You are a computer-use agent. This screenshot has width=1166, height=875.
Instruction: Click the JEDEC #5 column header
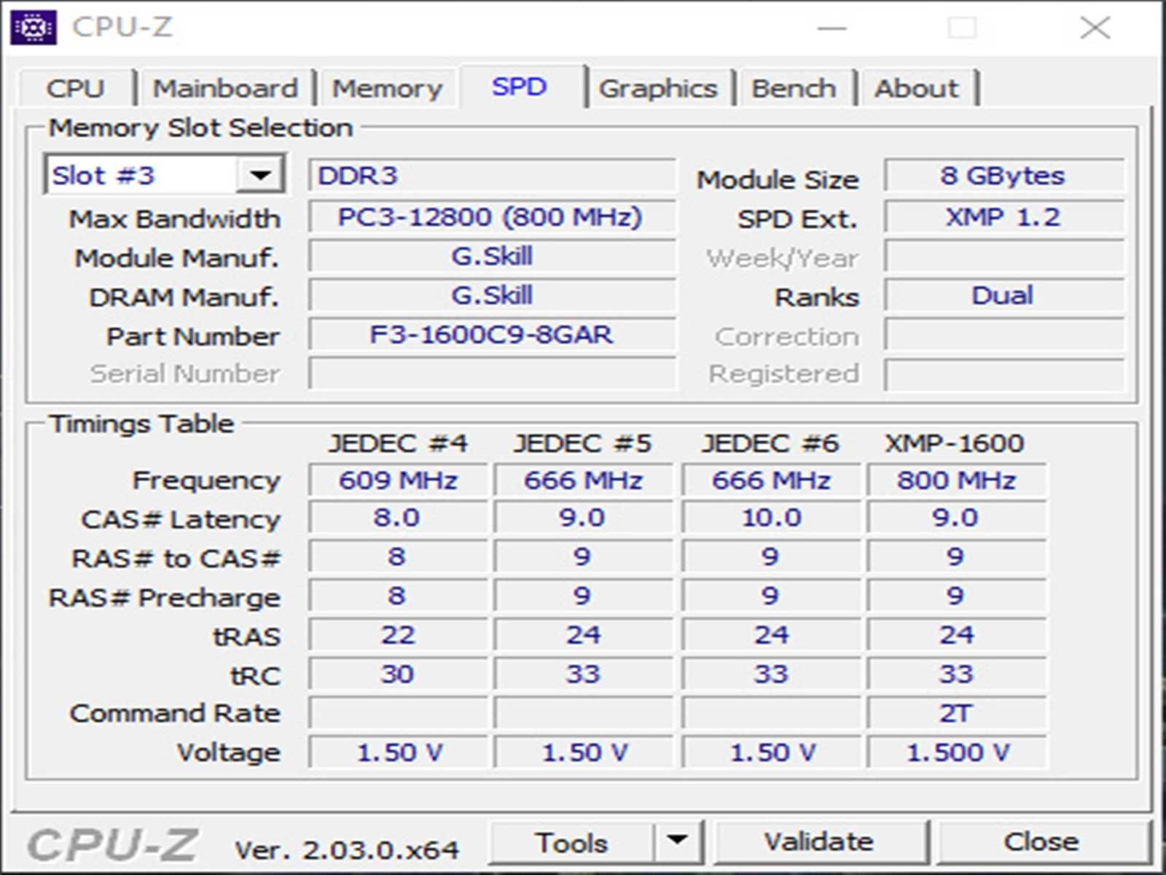[x=583, y=443]
